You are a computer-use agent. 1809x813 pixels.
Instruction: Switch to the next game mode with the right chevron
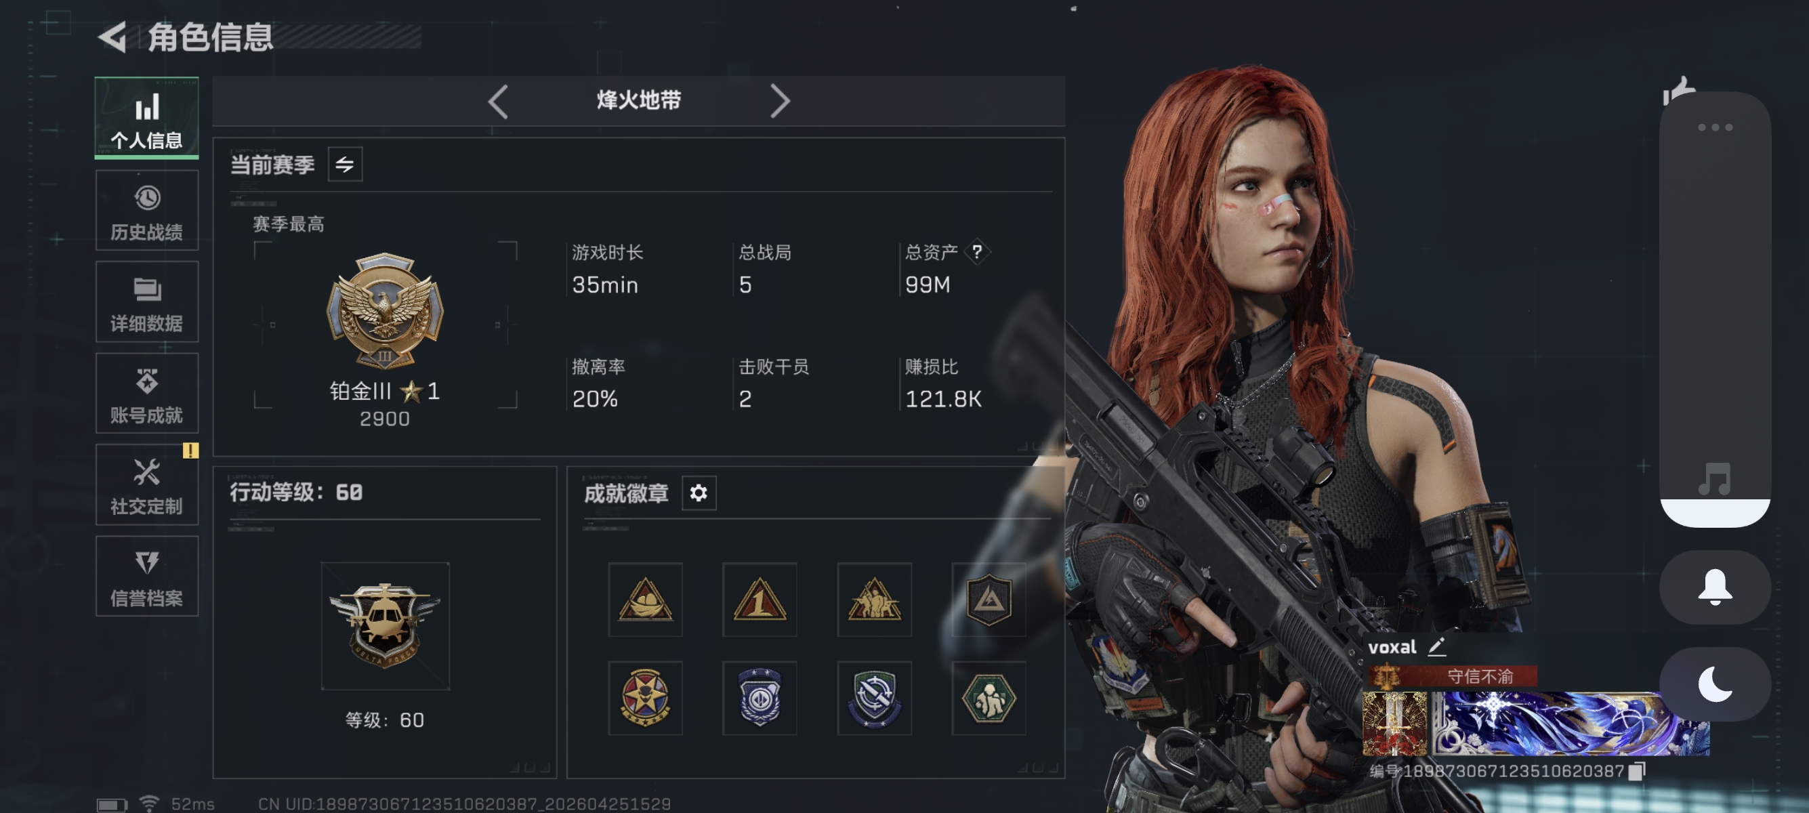tap(780, 101)
